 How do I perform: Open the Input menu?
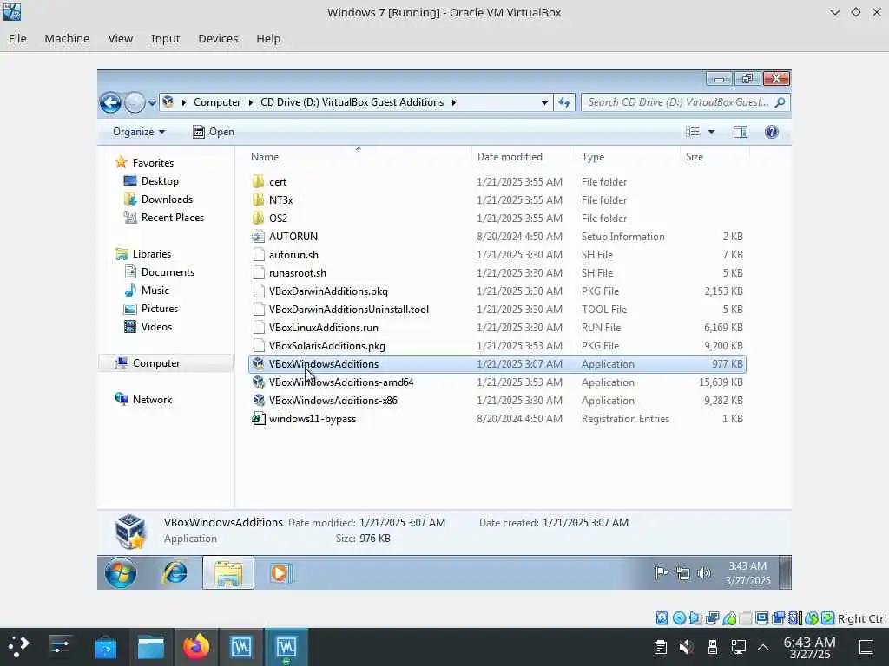165,38
